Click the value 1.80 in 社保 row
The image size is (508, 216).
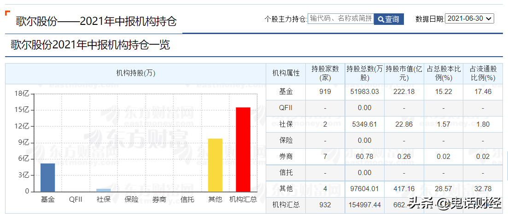483,124
